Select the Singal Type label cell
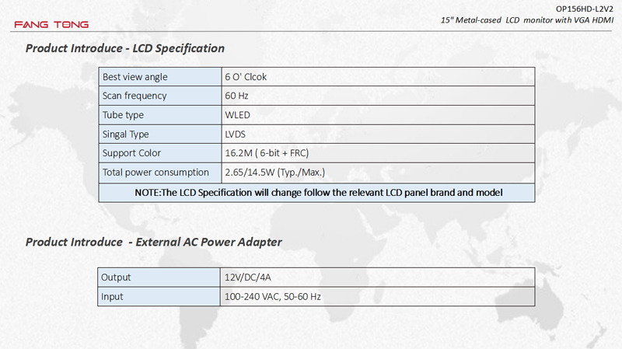622x349 pixels. tap(160, 134)
